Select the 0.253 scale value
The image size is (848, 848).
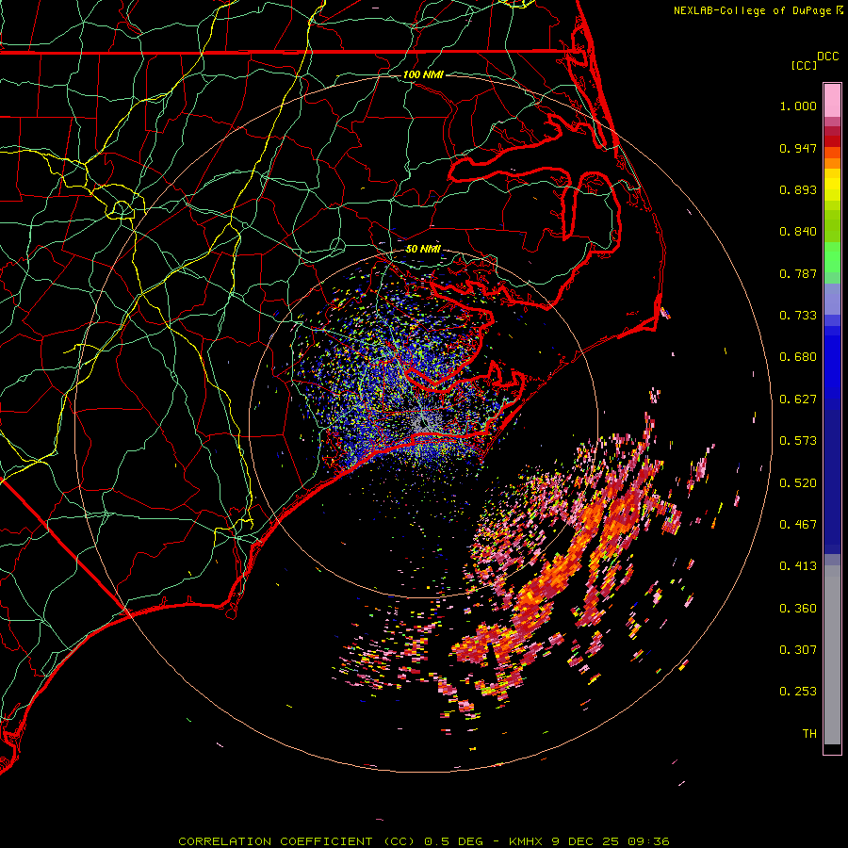tap(798, 692)
